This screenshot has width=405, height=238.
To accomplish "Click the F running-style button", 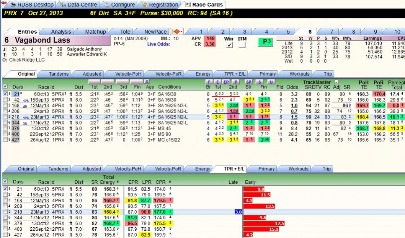I will coord(209,82).
